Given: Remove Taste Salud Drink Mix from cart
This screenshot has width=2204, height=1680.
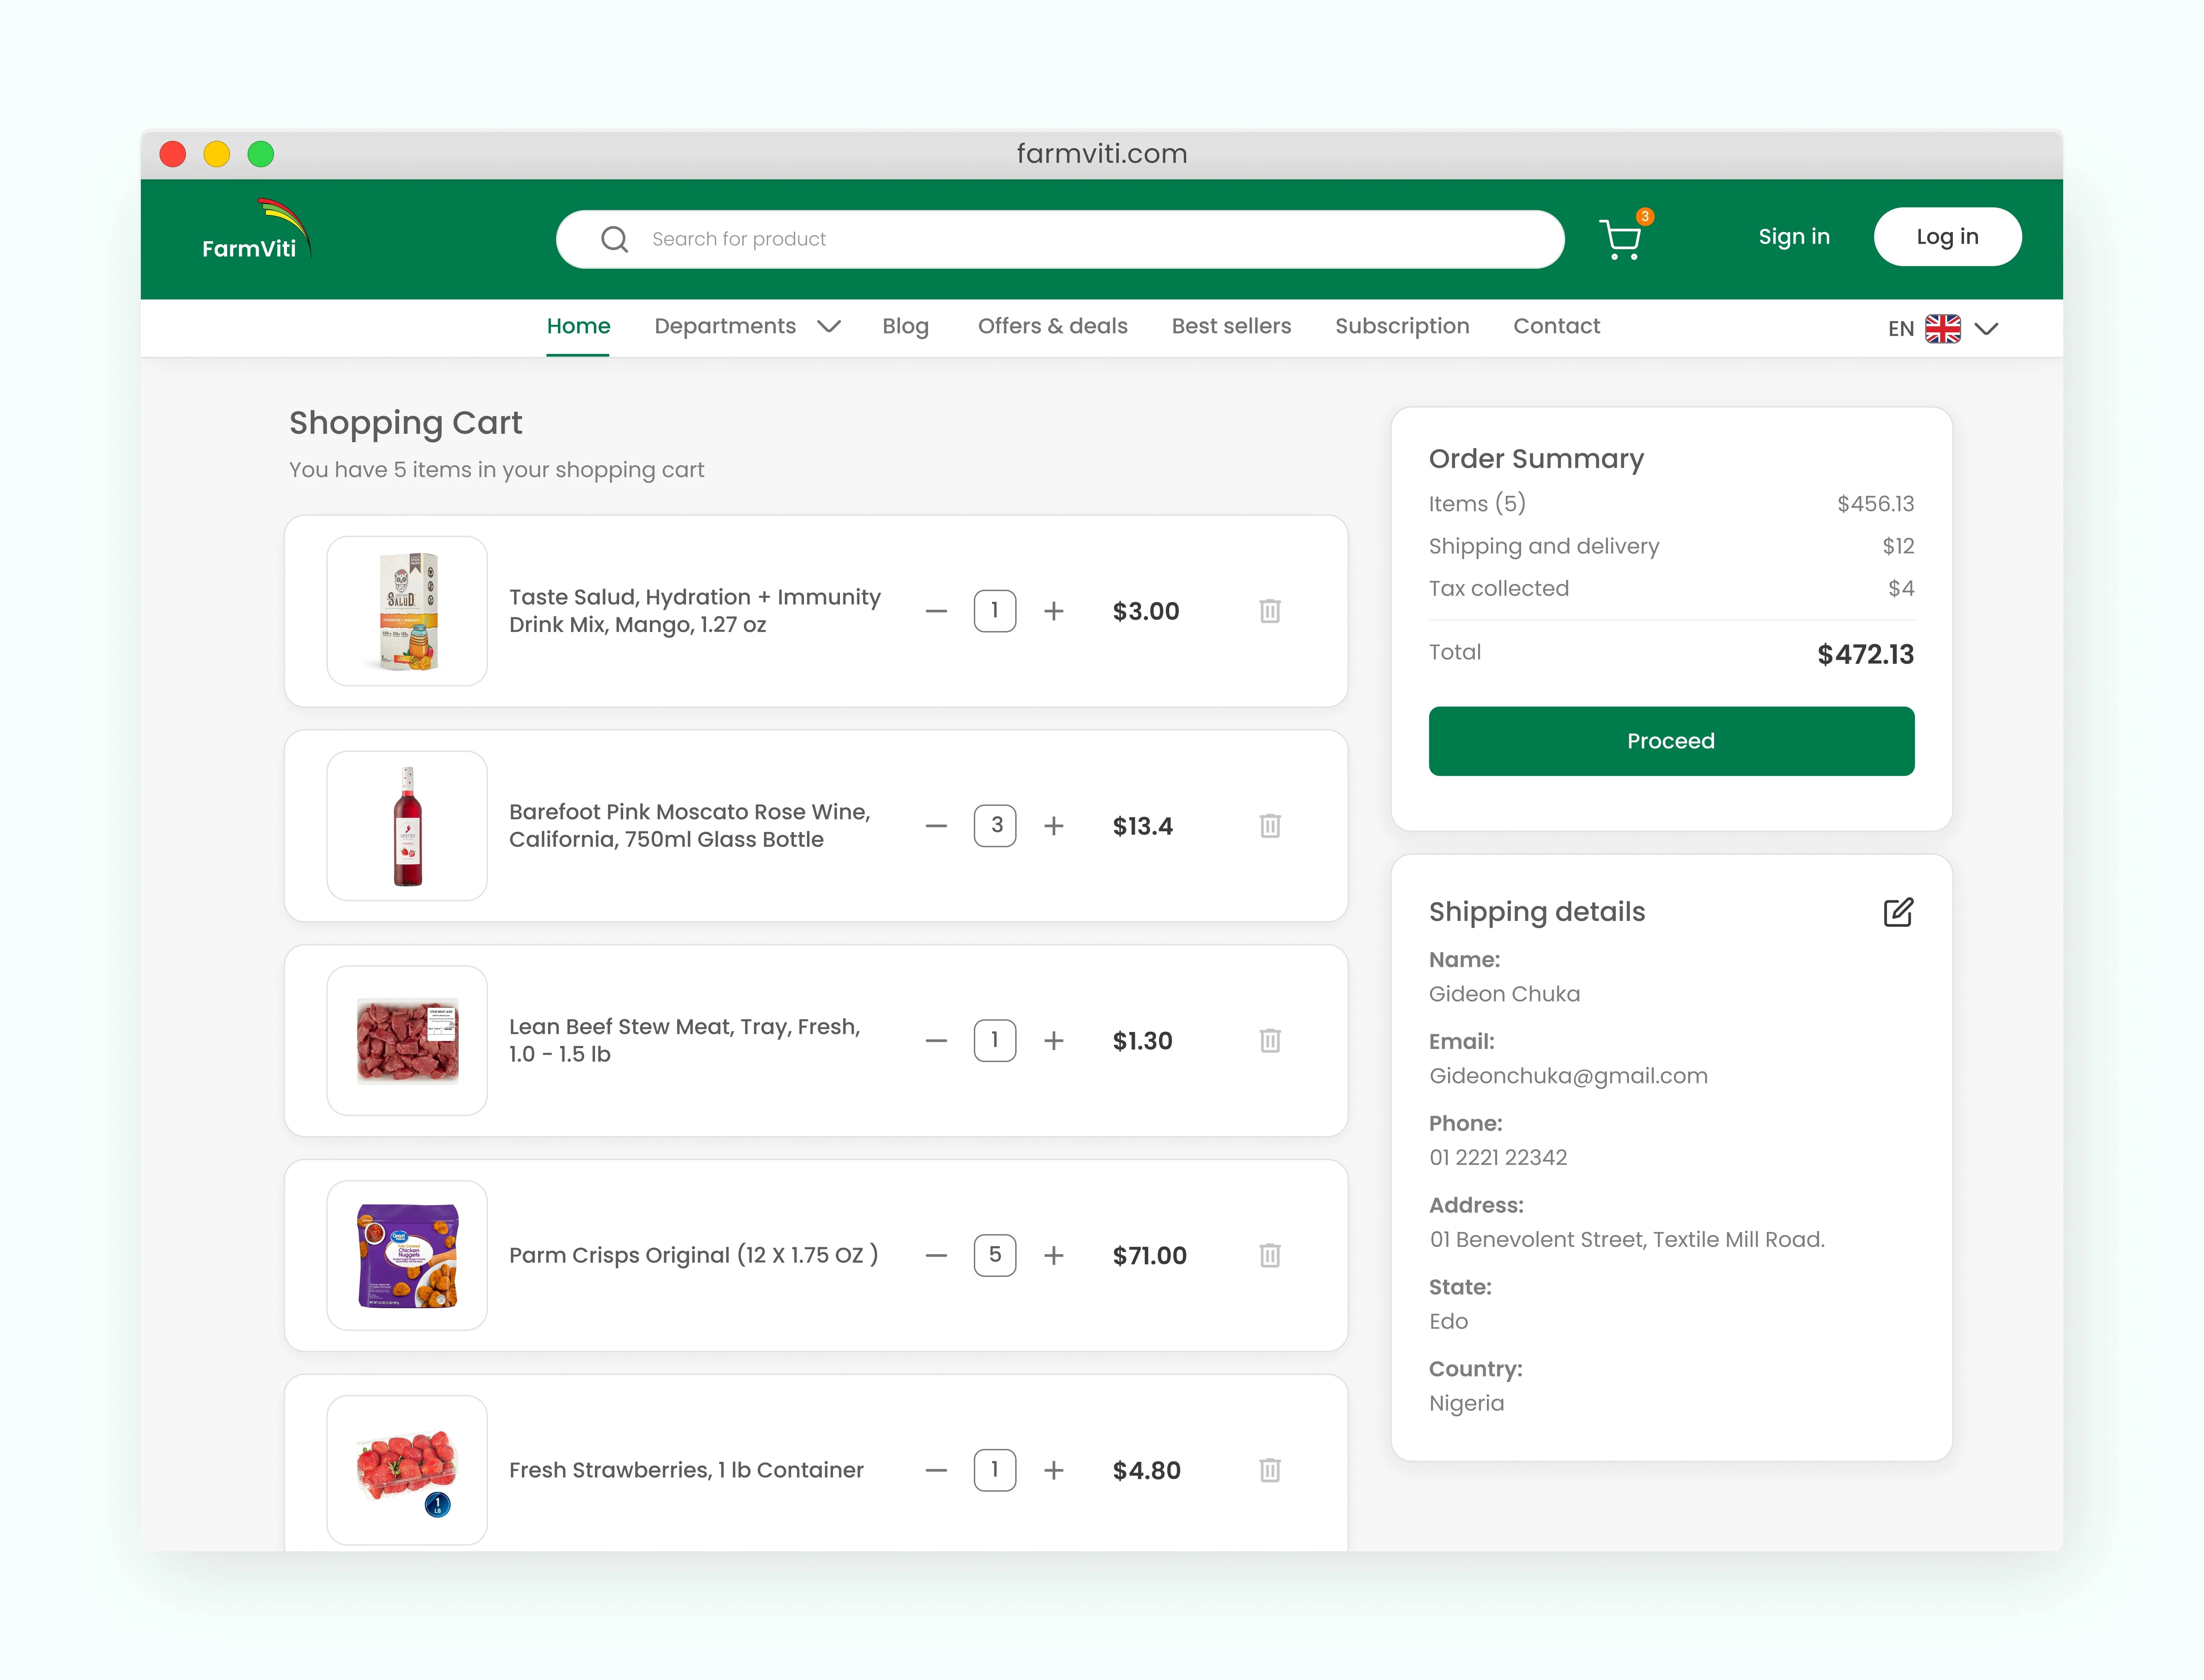Looking at the screenshot, I should [x=1270, y=611].
